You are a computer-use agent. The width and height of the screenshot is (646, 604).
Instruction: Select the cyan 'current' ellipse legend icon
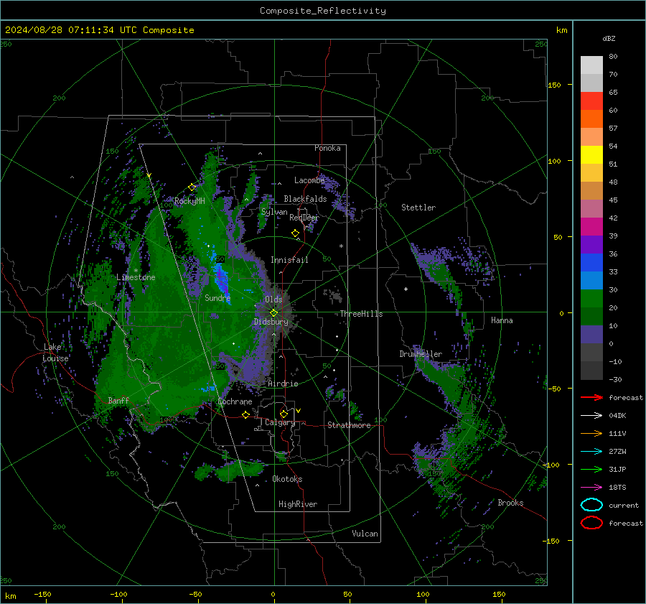coord(591,505)
